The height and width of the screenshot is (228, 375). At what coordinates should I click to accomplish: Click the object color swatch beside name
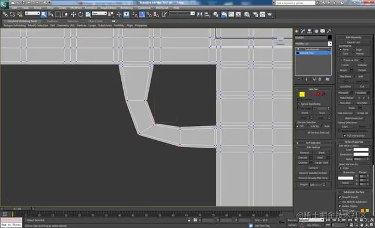point(330,38)
